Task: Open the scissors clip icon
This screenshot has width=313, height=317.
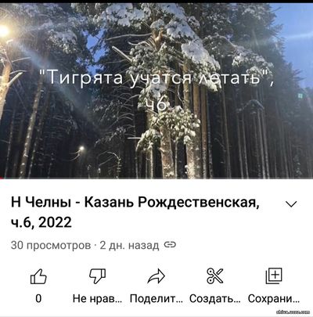Action: pos(215,276)
